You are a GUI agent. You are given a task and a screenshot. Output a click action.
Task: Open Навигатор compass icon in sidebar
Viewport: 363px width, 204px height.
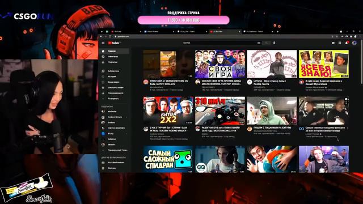[103, 57]
